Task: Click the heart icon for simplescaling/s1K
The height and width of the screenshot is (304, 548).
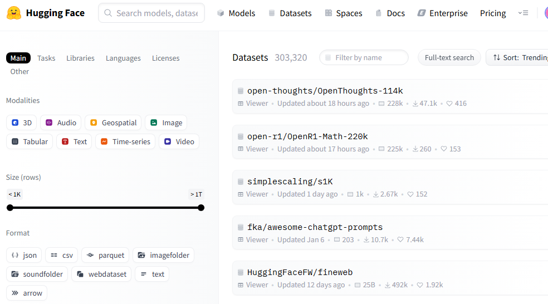Action: 410,194
